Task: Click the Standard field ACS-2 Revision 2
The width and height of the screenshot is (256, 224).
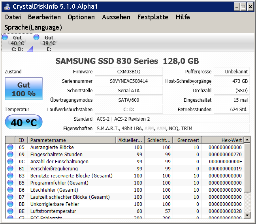Action: [x=172, y=119]
